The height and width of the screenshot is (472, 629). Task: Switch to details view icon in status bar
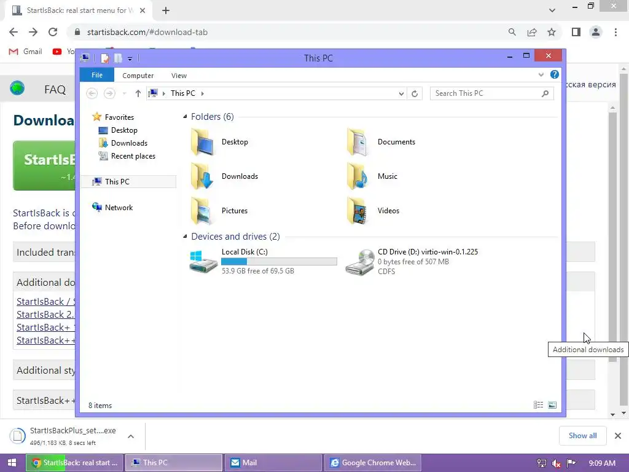pyautogui.click(x=538, y=405)
